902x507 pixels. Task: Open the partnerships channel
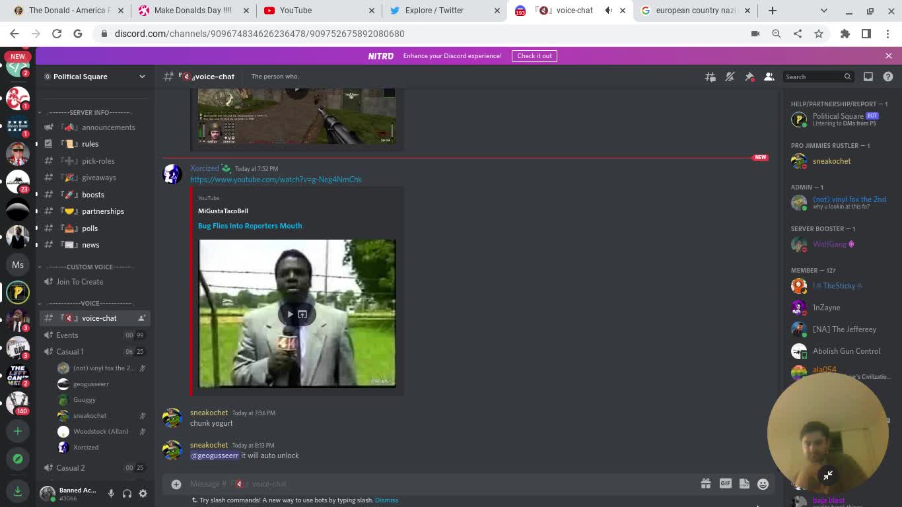pos(95,211)
